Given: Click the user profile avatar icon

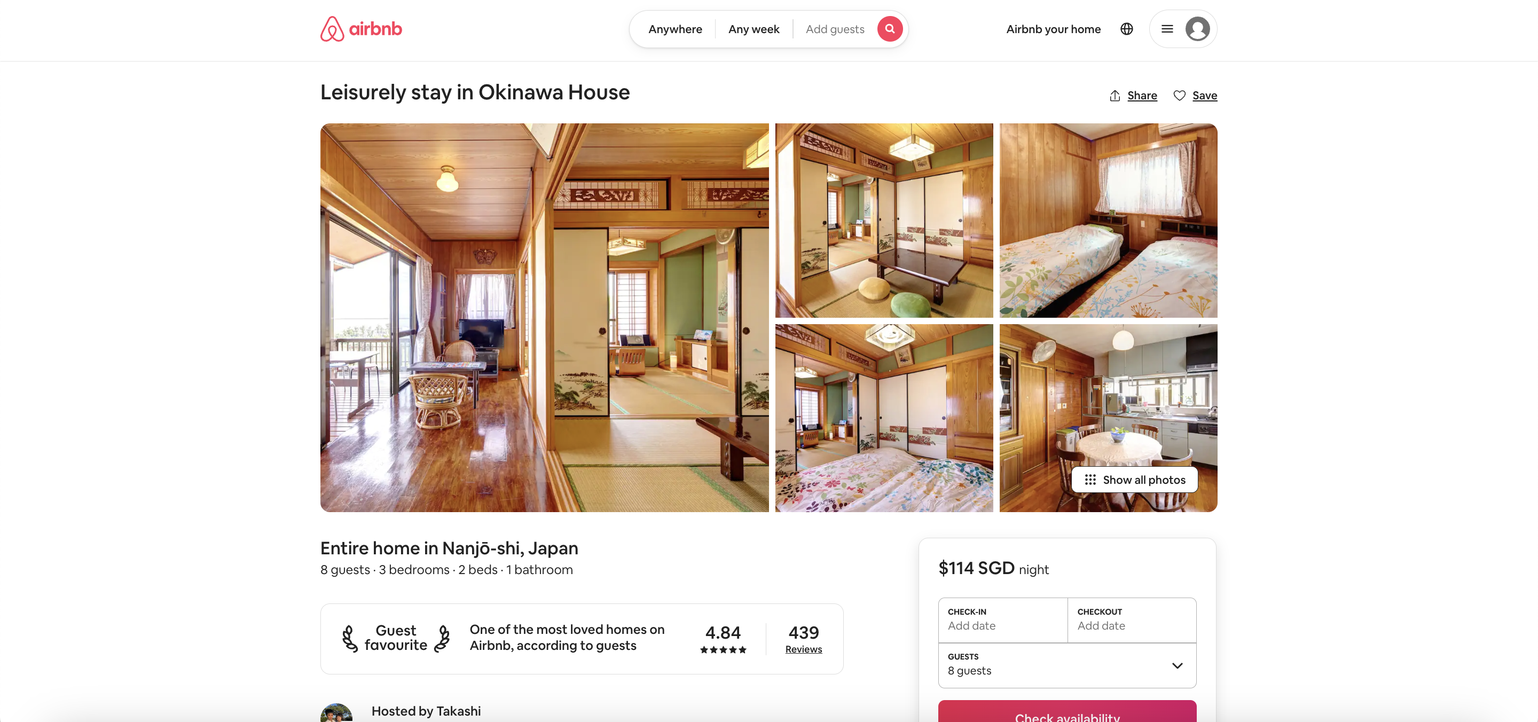Looking at the screenshot, I should click(x=1197, y=29).
